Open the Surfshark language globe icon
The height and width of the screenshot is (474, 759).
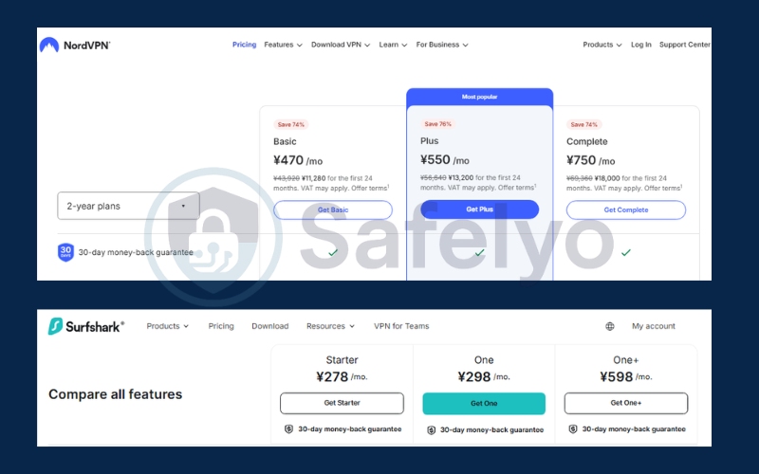pyautogui.click(x=610, y=326)
